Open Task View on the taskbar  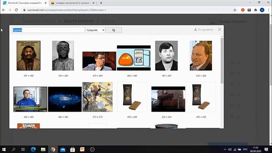(x=23, y=149)
